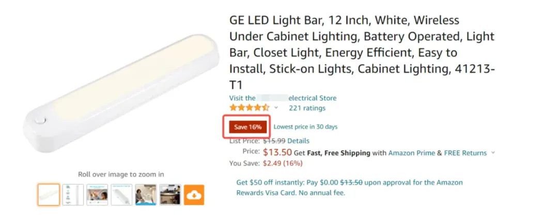Expand the rating breakdown chevron beside stars
This screenshot has width=558, height=219.
click(276, 108)
